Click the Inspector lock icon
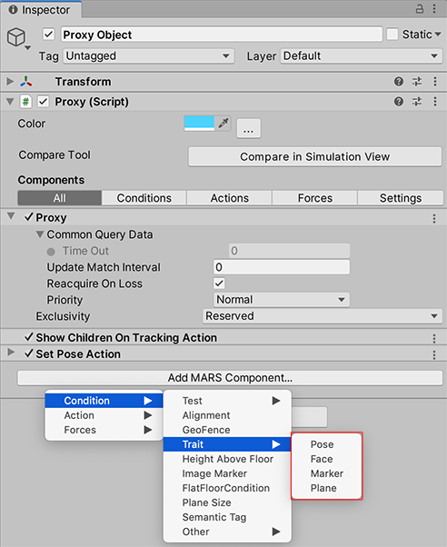The height and width of the screenshot is (547, 447). click(420, 8)
